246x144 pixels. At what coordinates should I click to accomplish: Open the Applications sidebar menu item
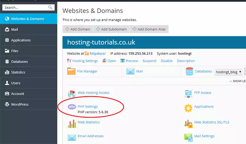29,40
